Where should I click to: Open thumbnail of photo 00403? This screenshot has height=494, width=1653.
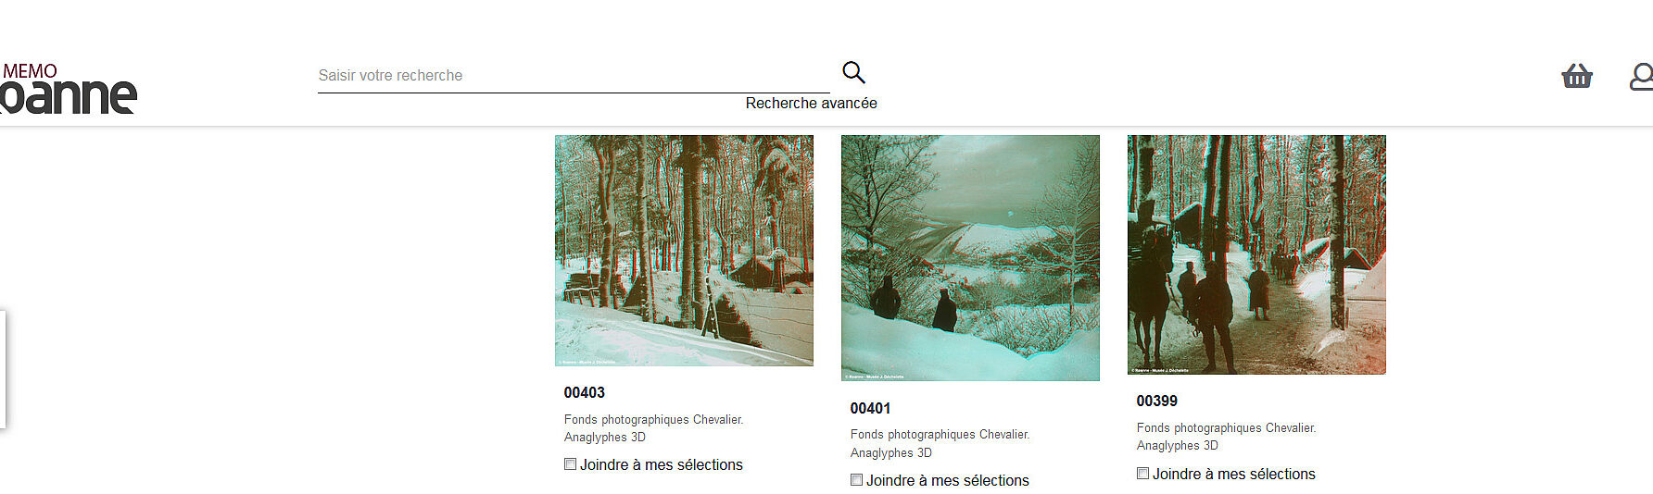(x=684, y=251)
